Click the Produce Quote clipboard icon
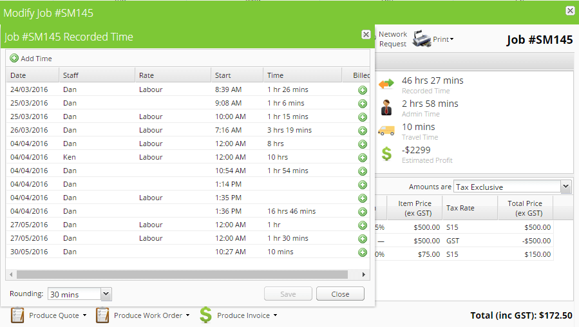This screenshot has width=579, height=327. pyautogui.click(x=18, y=315)
